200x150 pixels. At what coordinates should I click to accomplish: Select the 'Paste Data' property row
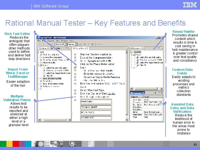pyautogui.click(x=146, y=114)
